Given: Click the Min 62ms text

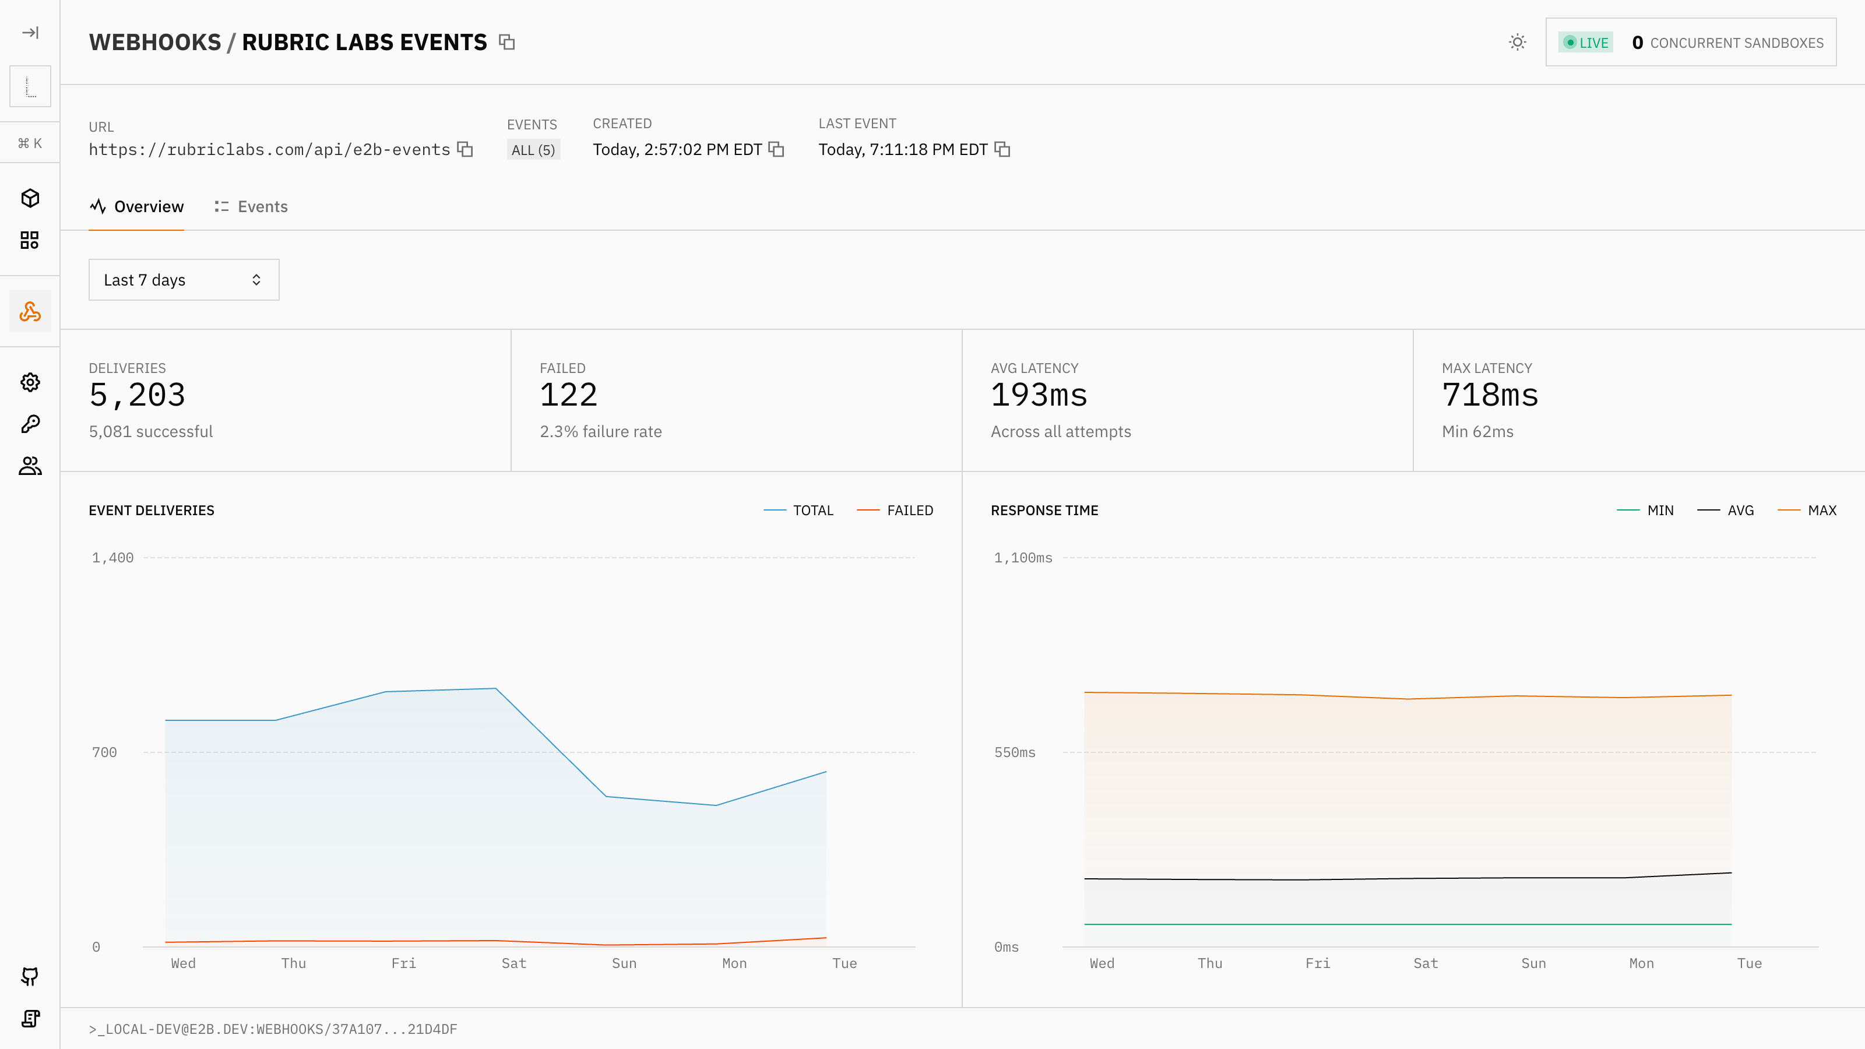Looking at the screenshot, I should coord(1477,431).
